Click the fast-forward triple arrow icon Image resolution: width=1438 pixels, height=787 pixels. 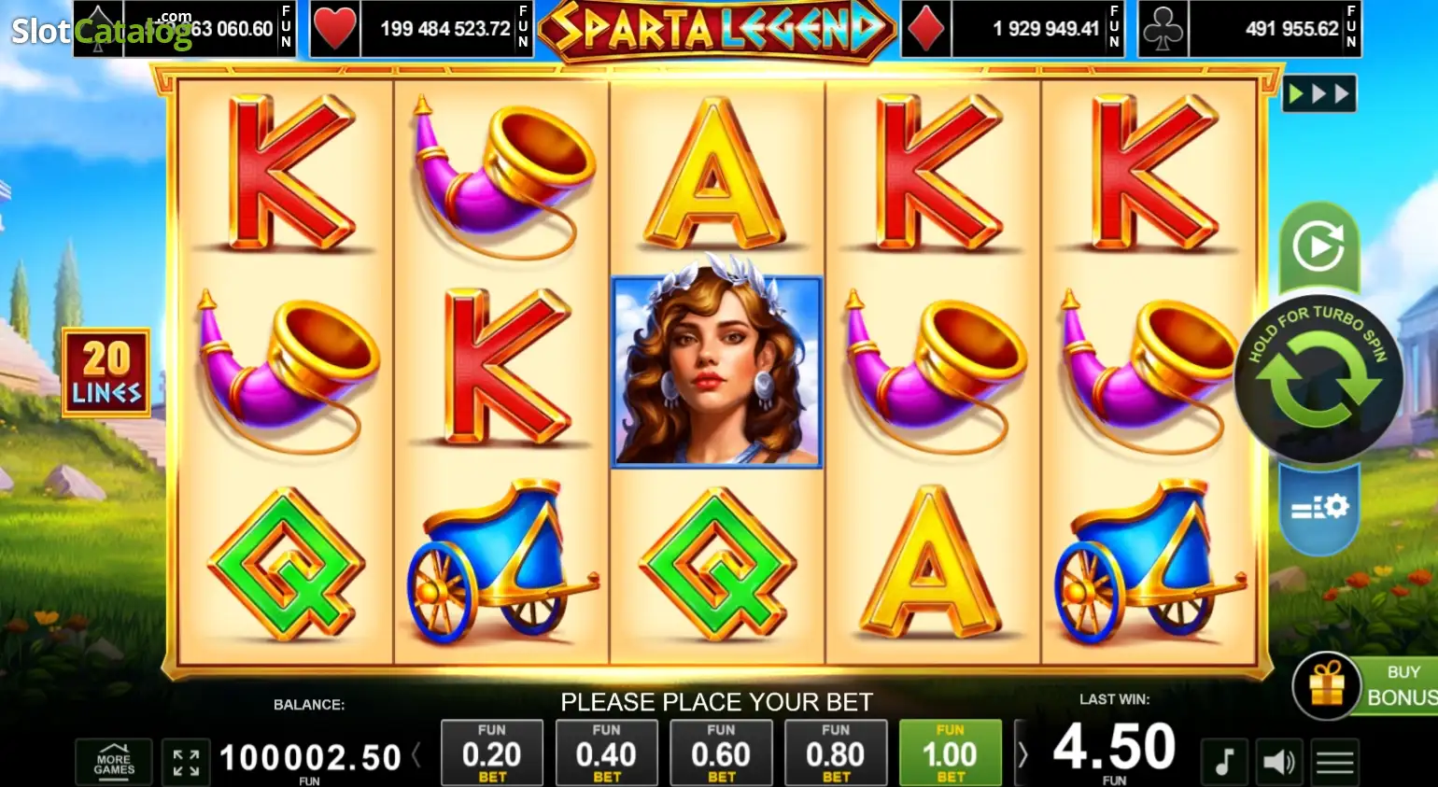point(1318,93)
